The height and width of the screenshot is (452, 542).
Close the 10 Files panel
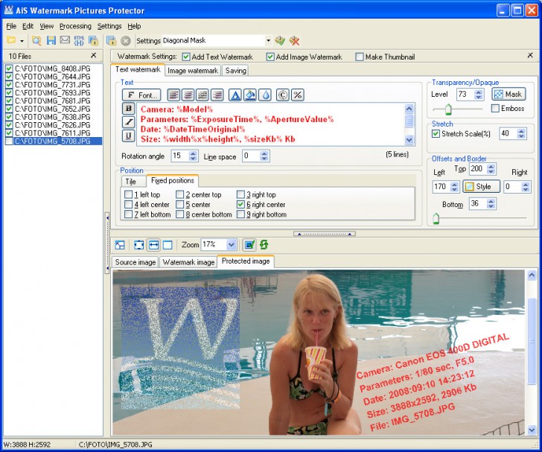pos(93,55)
